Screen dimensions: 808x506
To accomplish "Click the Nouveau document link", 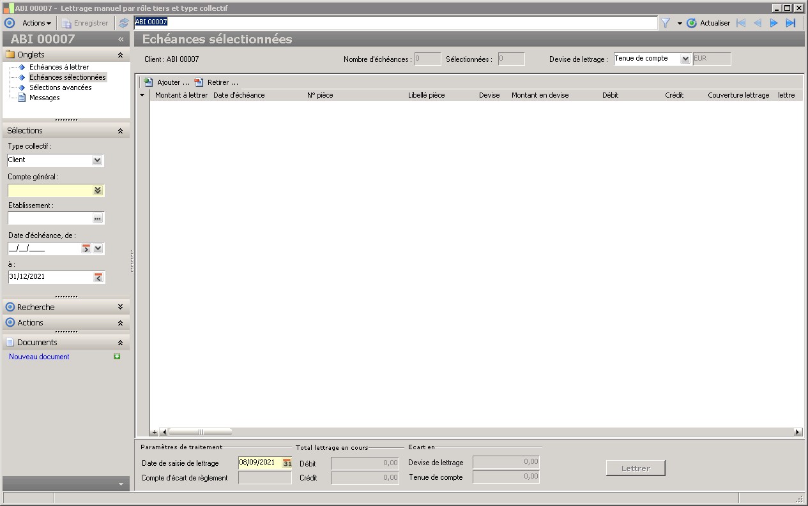I will [39, 357].
